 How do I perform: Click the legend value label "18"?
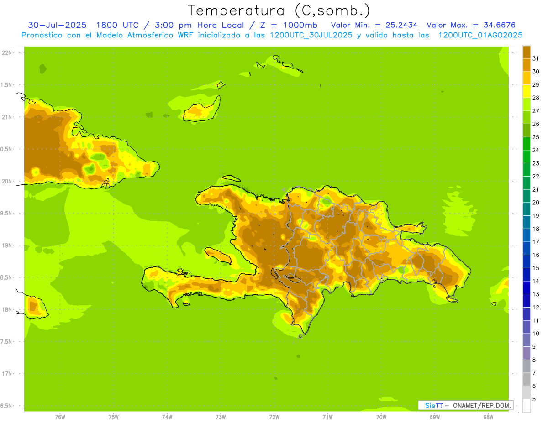(536, 229)
